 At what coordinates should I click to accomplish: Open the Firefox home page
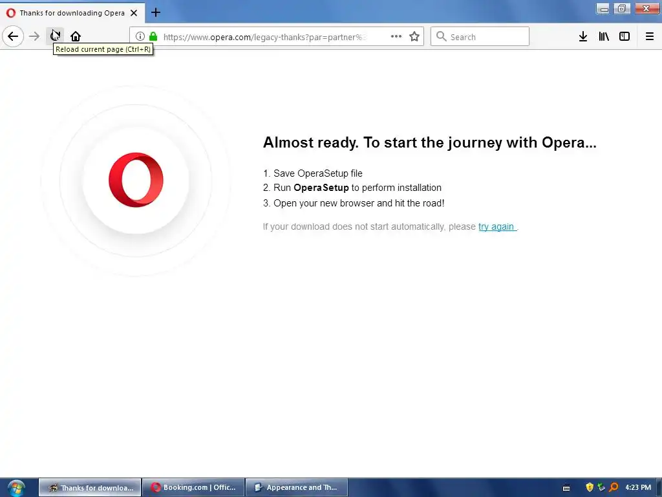tap(76, 36)
